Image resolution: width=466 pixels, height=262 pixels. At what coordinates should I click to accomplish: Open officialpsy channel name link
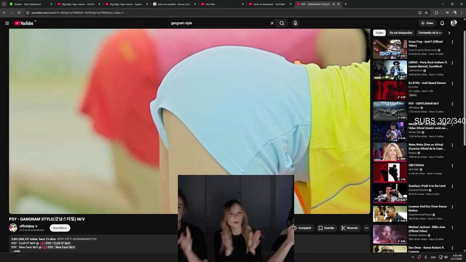[x=27, y=226]
